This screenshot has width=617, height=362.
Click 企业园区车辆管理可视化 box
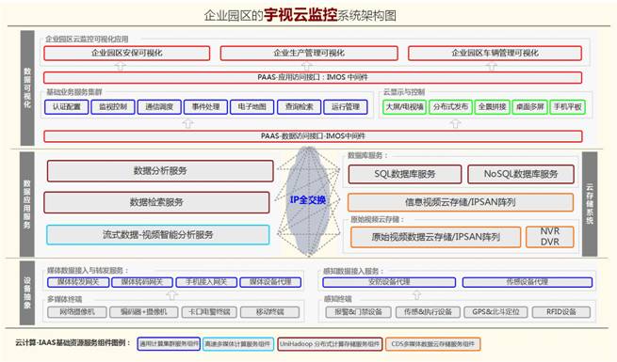coord(495,53)
